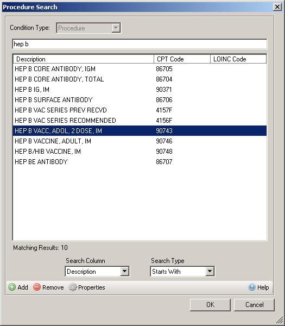This screenshot has height=326, width=285.
Task: Click the red Remove icon
Action: click(37, 287)
